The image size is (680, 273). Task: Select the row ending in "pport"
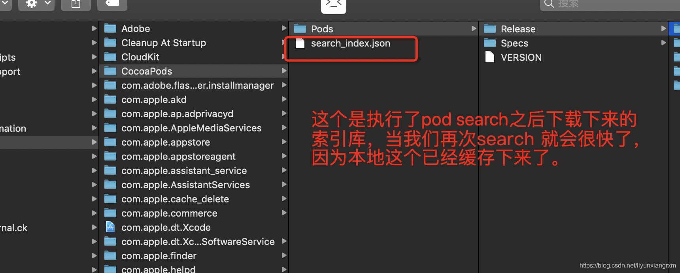coord(49,71)
